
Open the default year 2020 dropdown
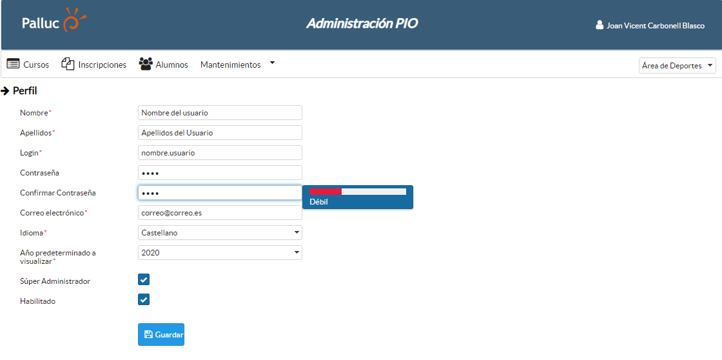(x=220, y=252)
